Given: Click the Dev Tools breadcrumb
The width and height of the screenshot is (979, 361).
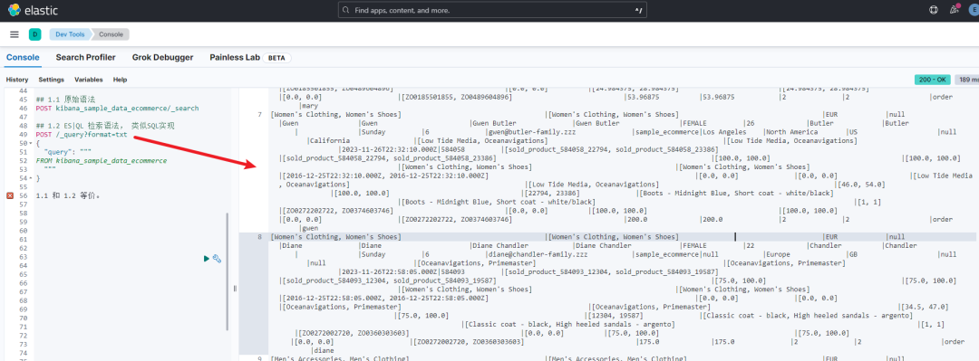Looking at the screenshot, I should (70, 34).
